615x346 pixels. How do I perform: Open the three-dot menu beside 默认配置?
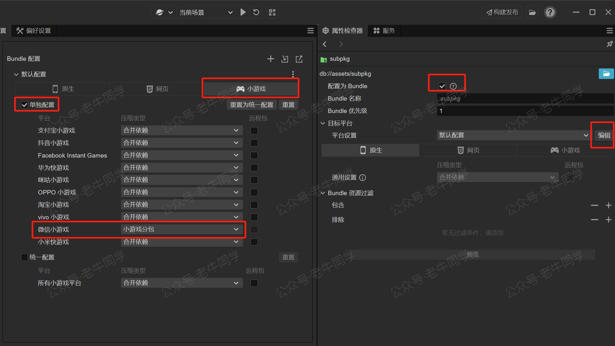293,74
